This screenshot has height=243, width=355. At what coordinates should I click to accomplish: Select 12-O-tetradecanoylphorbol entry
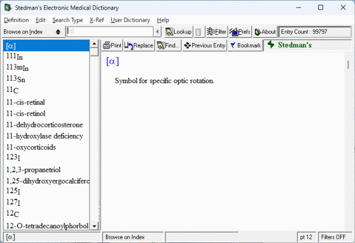pyautogui.click(x=46, y=226)
